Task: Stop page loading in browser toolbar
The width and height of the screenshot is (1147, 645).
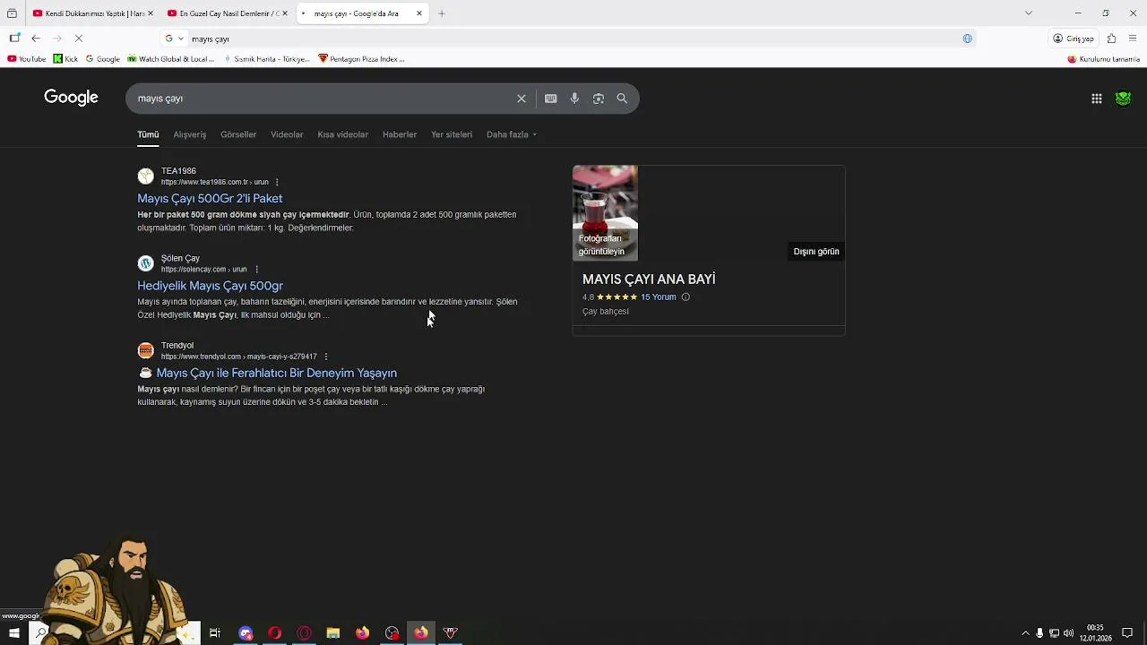Action: coord(78,39)
